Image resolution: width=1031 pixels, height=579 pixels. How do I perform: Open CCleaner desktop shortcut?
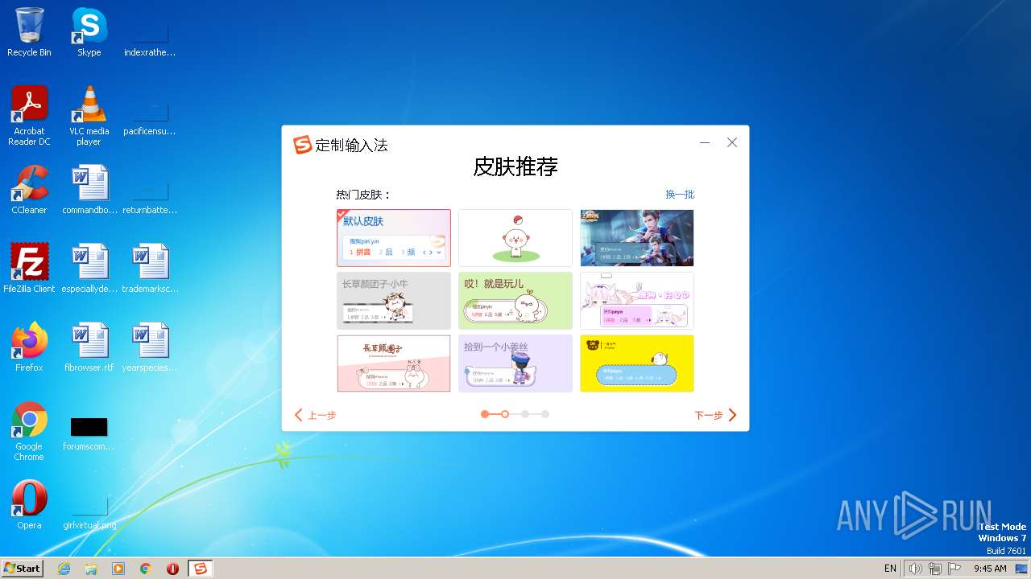pyautogui.click(x=29, y=190)
